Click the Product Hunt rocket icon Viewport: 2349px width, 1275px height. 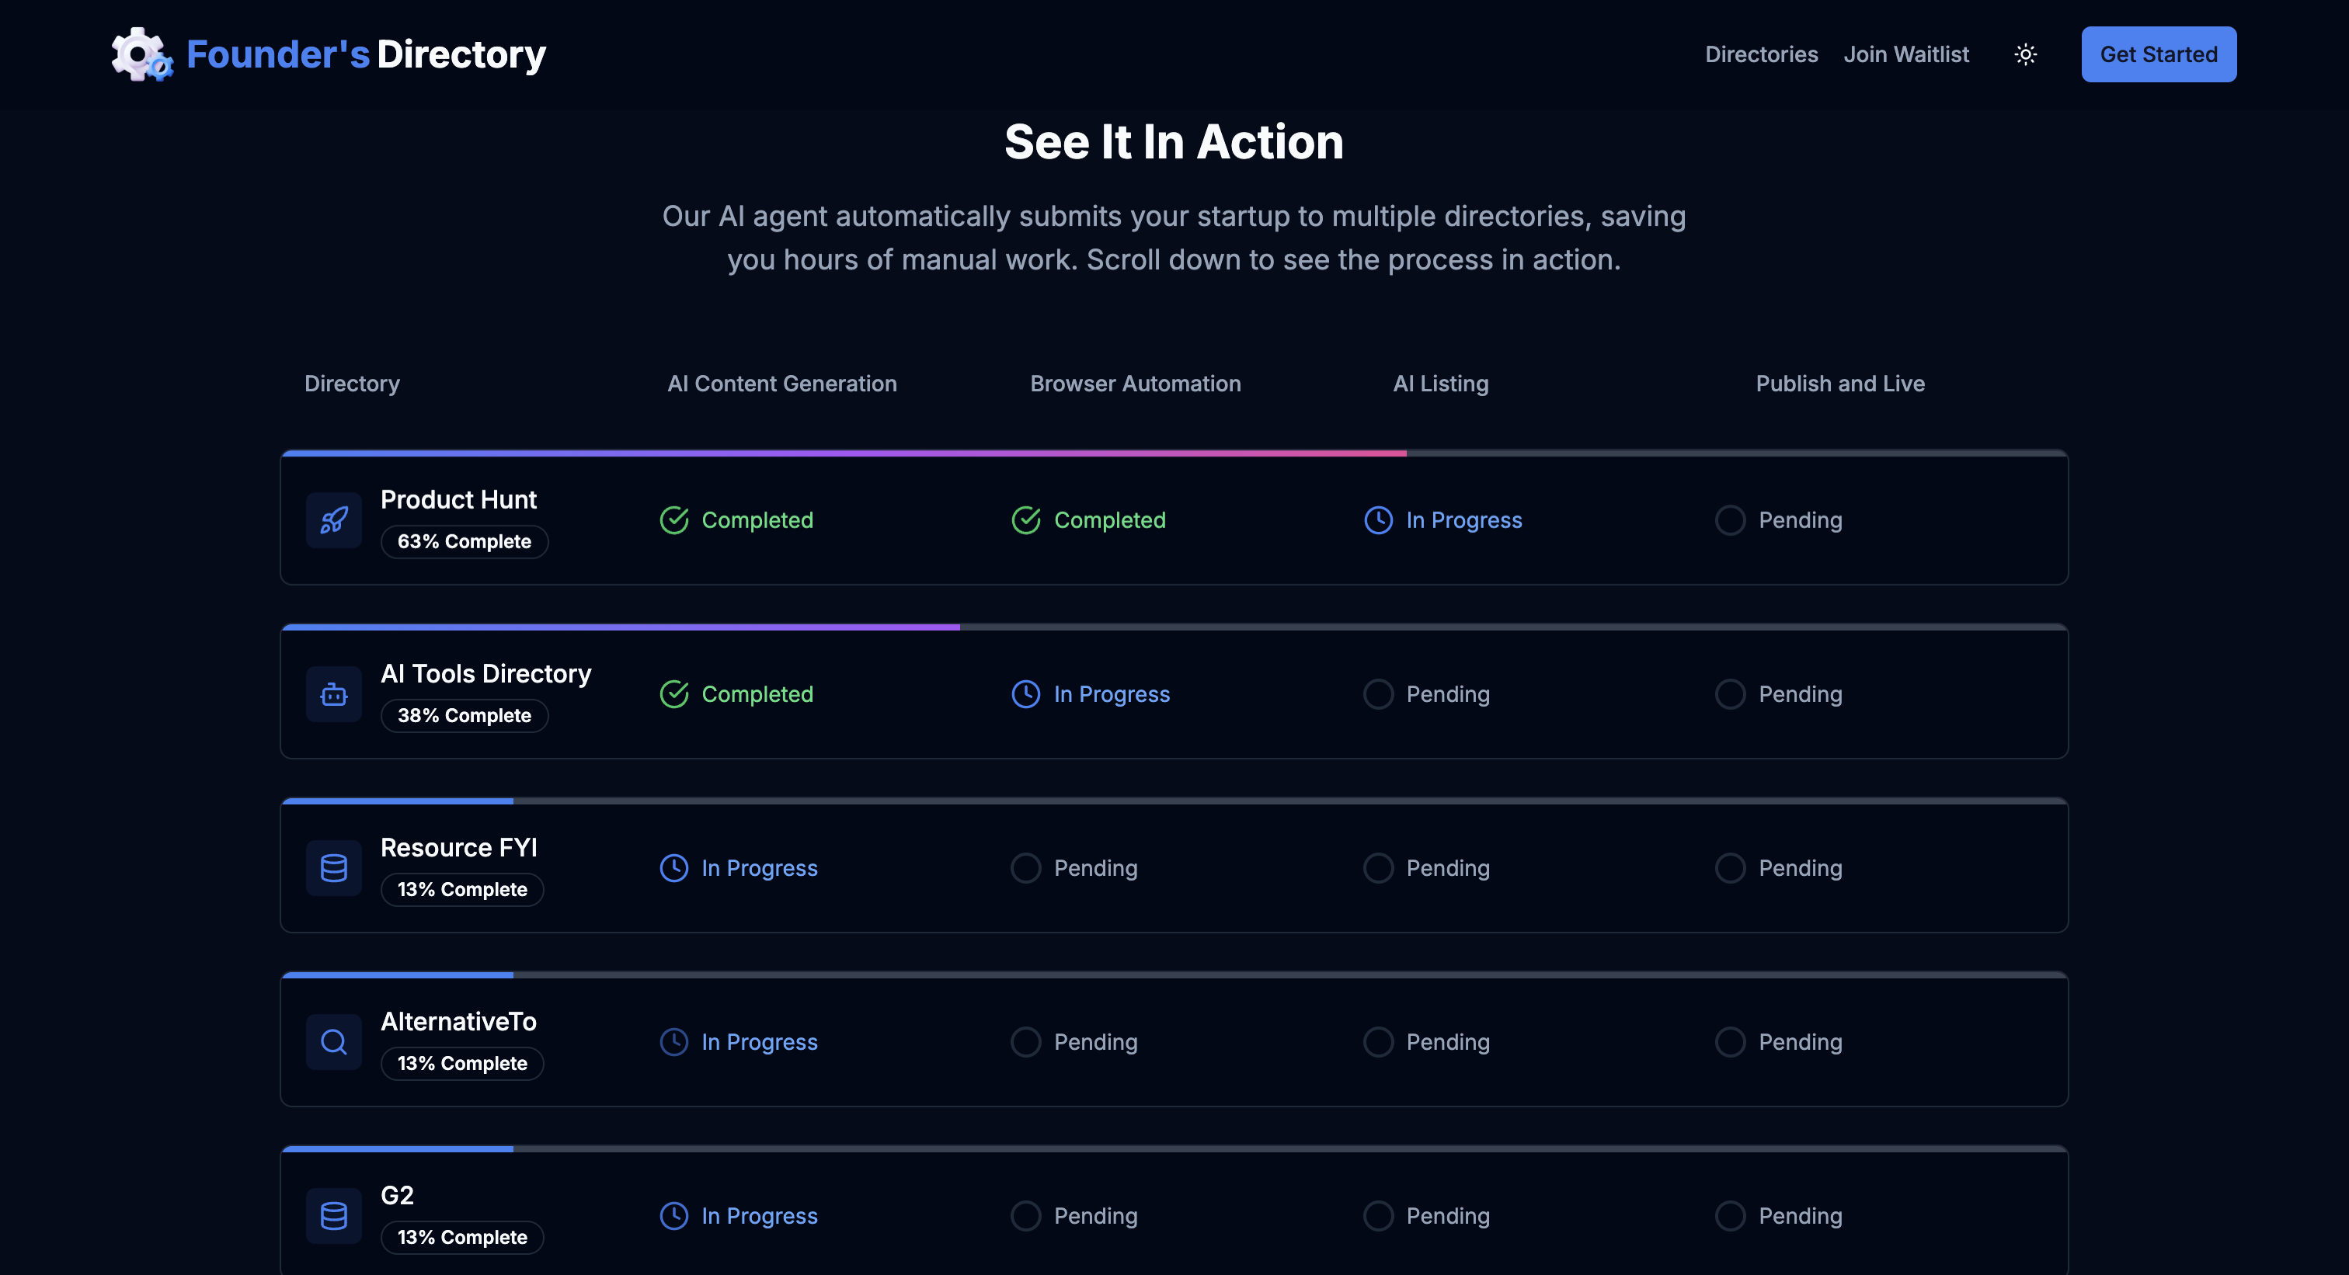point(334,520)
